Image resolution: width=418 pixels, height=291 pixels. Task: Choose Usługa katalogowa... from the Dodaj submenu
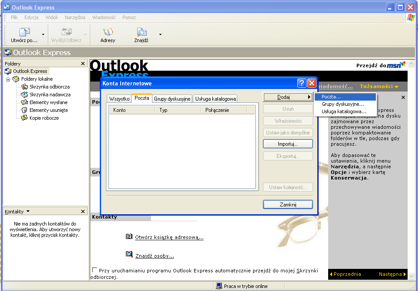(x=345, y=111)
